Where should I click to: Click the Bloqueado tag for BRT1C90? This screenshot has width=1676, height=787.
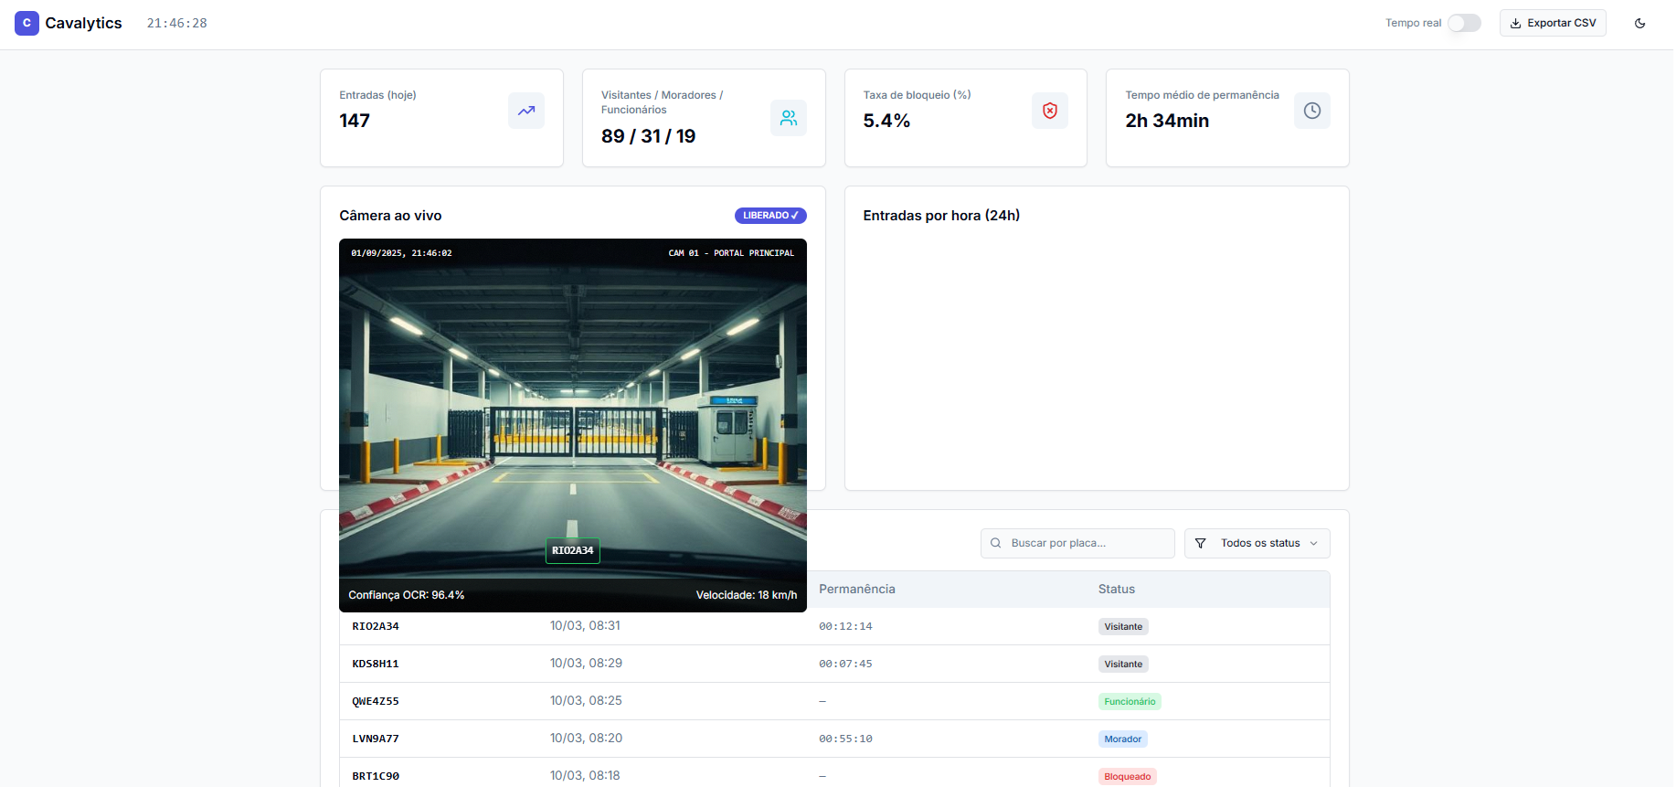click(1127, 776)
